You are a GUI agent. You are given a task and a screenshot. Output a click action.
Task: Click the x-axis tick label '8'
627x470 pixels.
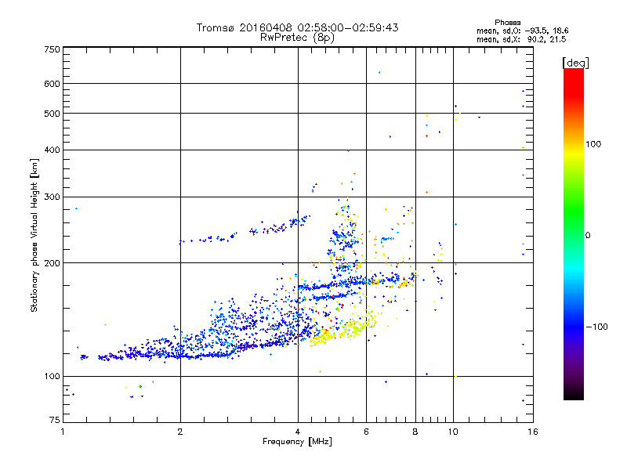[x=415, y=432]
